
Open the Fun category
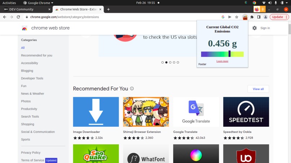(x=24, y=86)
